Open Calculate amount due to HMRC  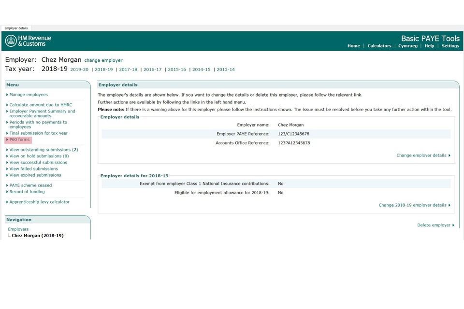click(41, 105)
